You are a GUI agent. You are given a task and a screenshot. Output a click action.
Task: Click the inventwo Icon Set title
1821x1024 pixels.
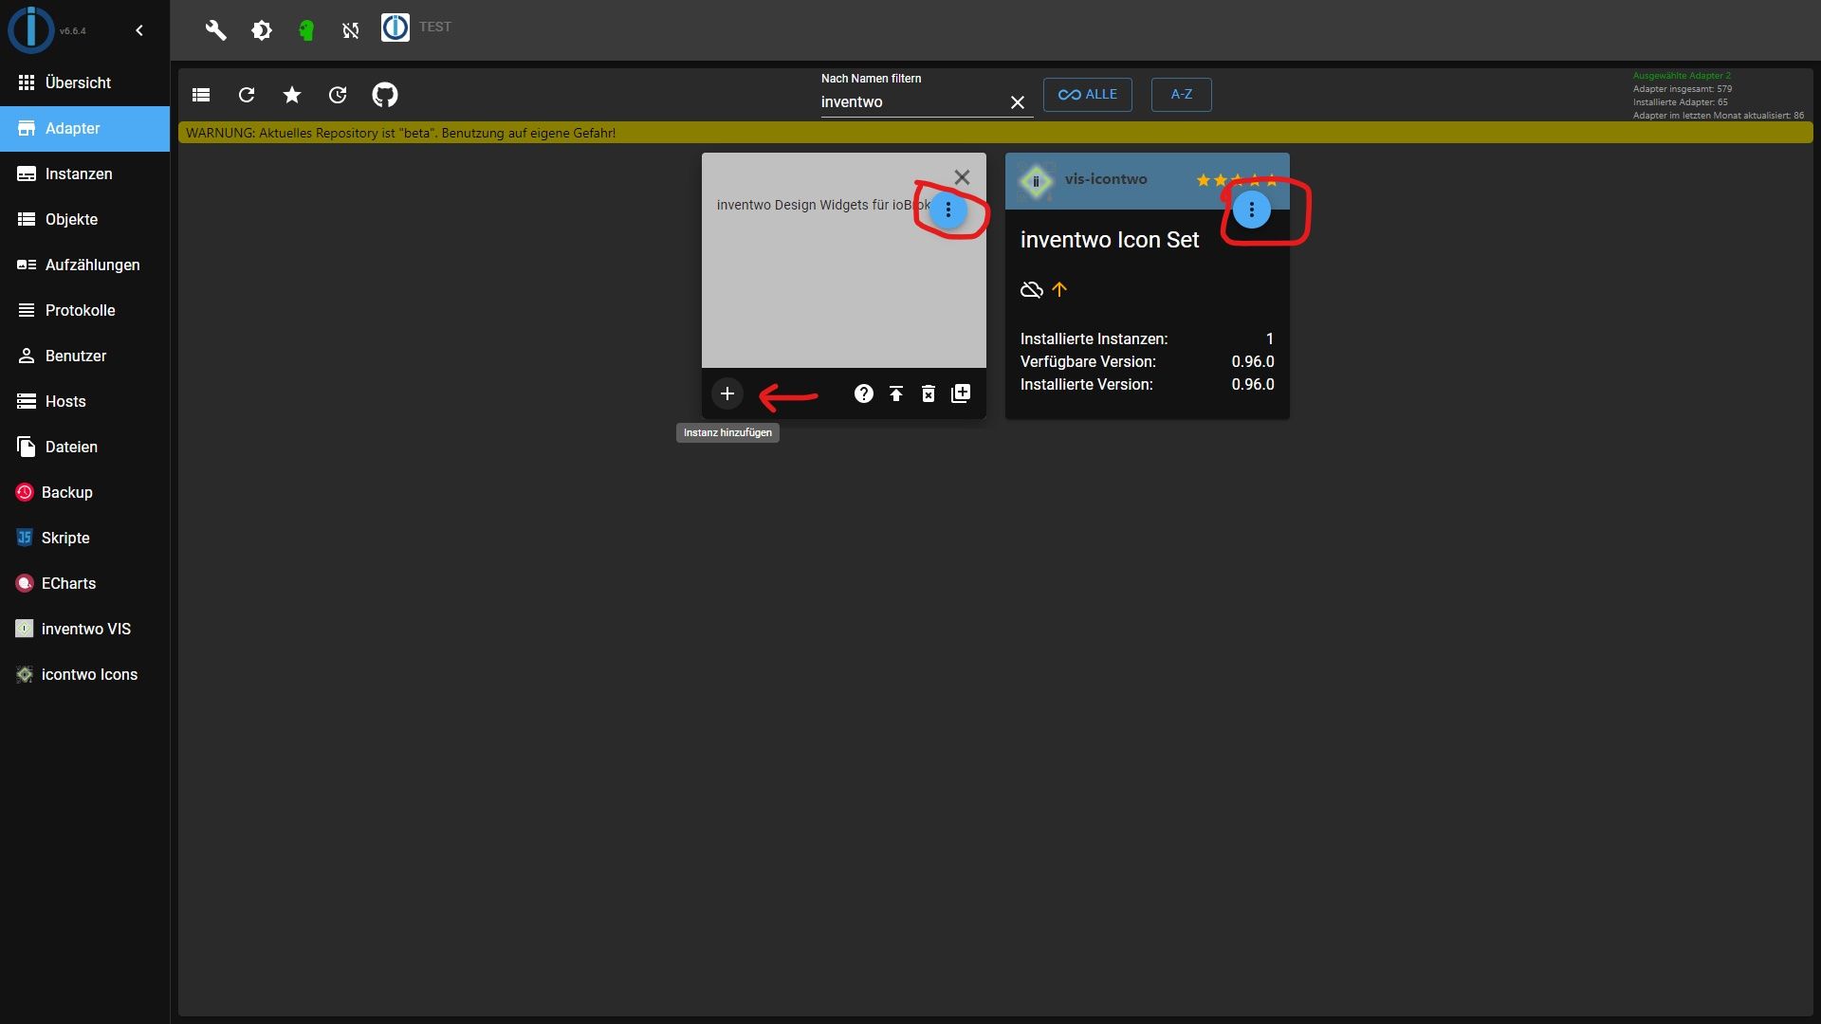coord(1110,240)
